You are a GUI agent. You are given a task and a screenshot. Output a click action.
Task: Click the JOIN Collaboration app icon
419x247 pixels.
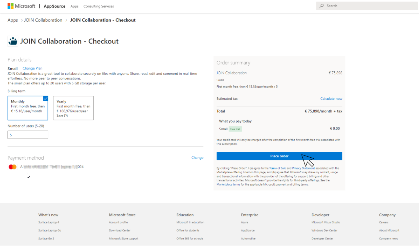[13, 41]
